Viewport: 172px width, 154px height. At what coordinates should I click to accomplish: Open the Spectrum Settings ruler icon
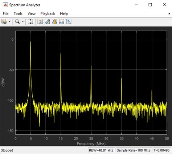coord(47,22)
